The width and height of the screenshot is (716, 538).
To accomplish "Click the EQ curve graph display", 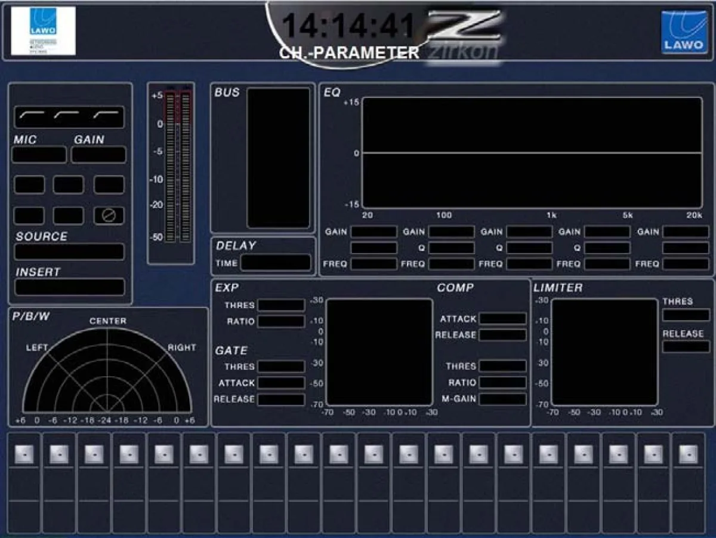I will pyautogui.click(x=532, y=153).
